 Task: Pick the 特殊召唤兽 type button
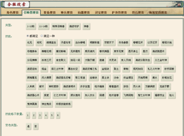click(x=58, y=27)
